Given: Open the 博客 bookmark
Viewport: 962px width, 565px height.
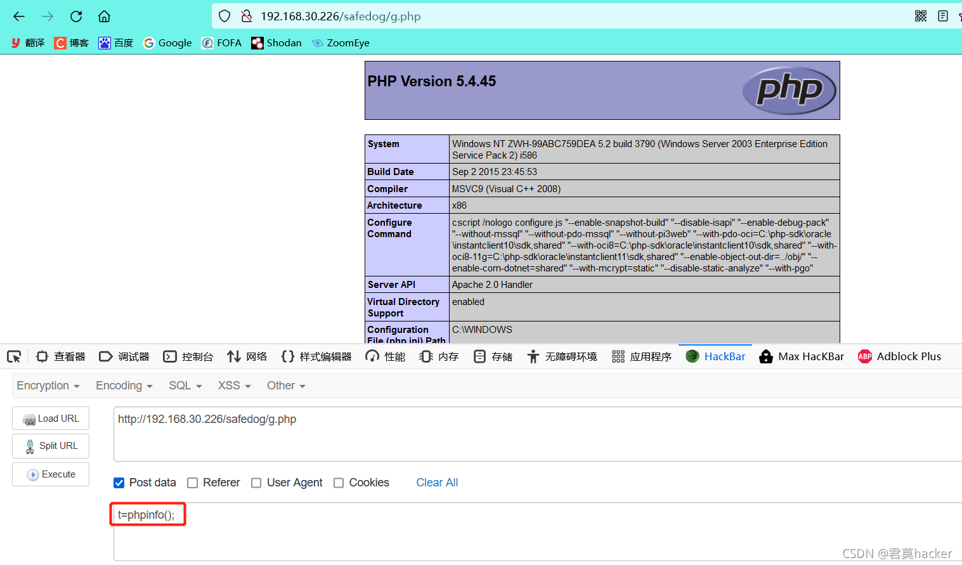Looking at the screenshot, I should pos(72,43).
